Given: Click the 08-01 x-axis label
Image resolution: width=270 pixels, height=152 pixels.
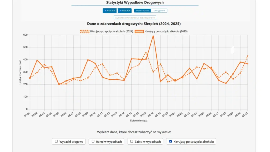Looking at the screenshot, I should (27, 115).
